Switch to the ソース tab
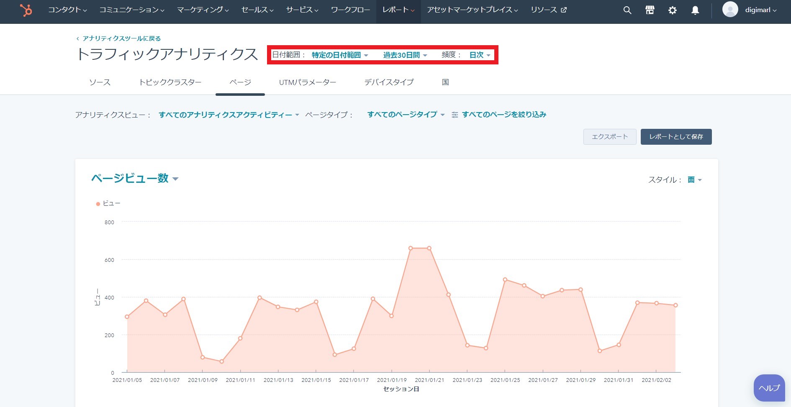The width and height of the screenshot is (791, 407). tap(100, 82)
